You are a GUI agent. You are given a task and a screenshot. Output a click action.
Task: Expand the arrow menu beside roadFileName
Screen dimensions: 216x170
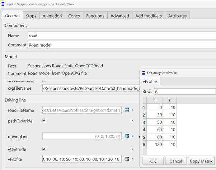pos(132,110)
